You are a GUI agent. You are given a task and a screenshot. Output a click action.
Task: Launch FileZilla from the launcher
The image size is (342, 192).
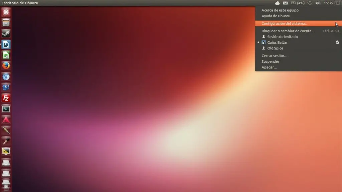pyautogui.click(x=6, y=98)
